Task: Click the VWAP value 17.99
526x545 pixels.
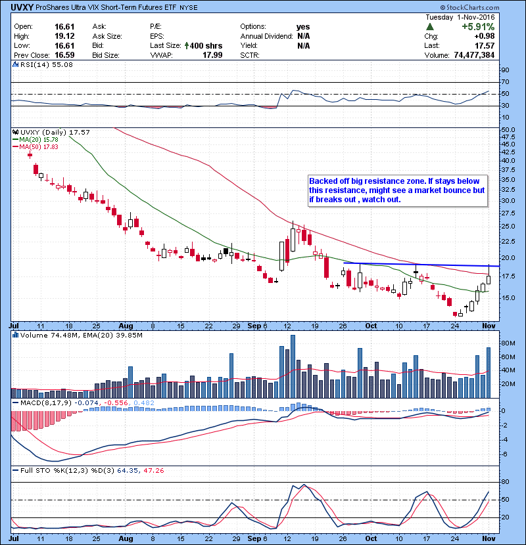Action: pyautogui.click(x=212, y=55)
